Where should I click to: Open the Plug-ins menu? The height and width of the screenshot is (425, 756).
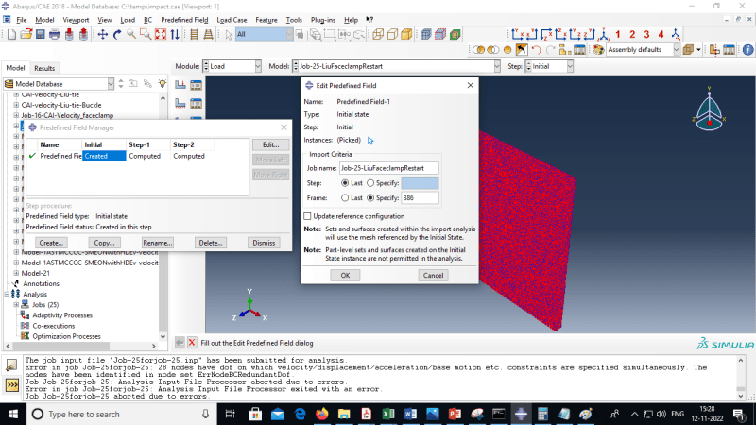[x=323, y=20]
